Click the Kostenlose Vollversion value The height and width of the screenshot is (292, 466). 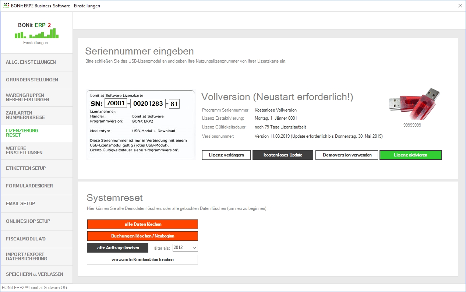click(276, 110)
